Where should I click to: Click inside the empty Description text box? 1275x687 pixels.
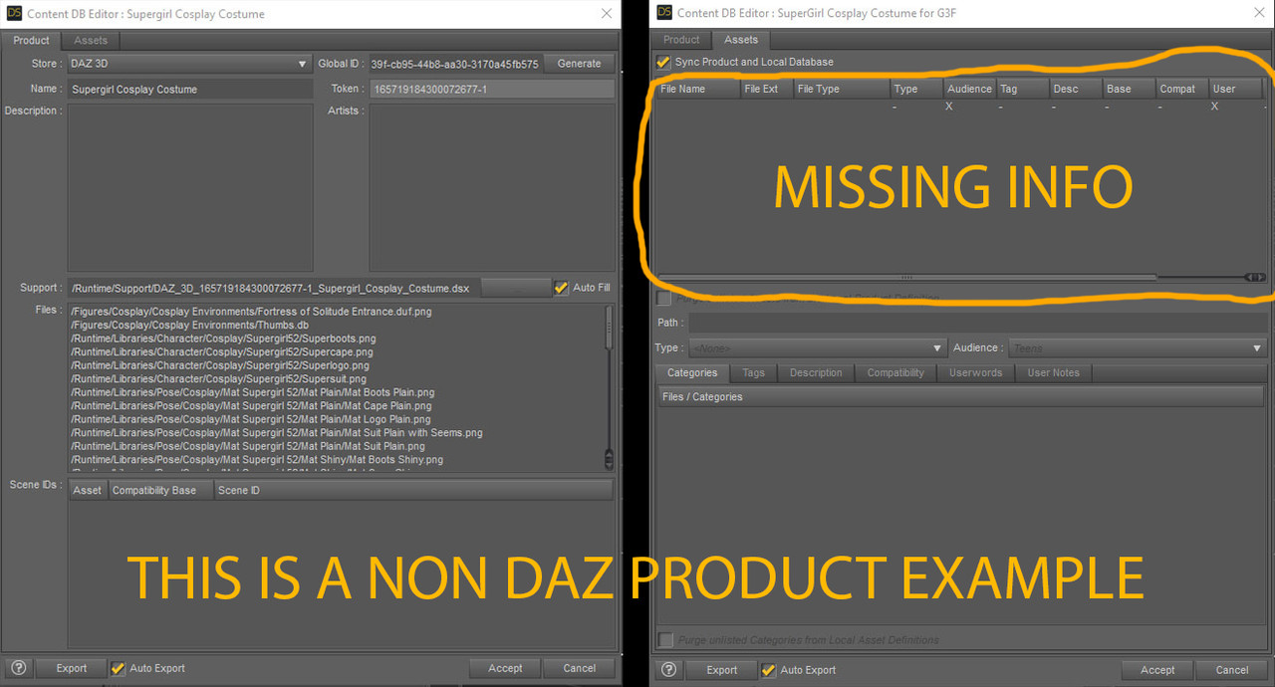click(x=189, y=187)
